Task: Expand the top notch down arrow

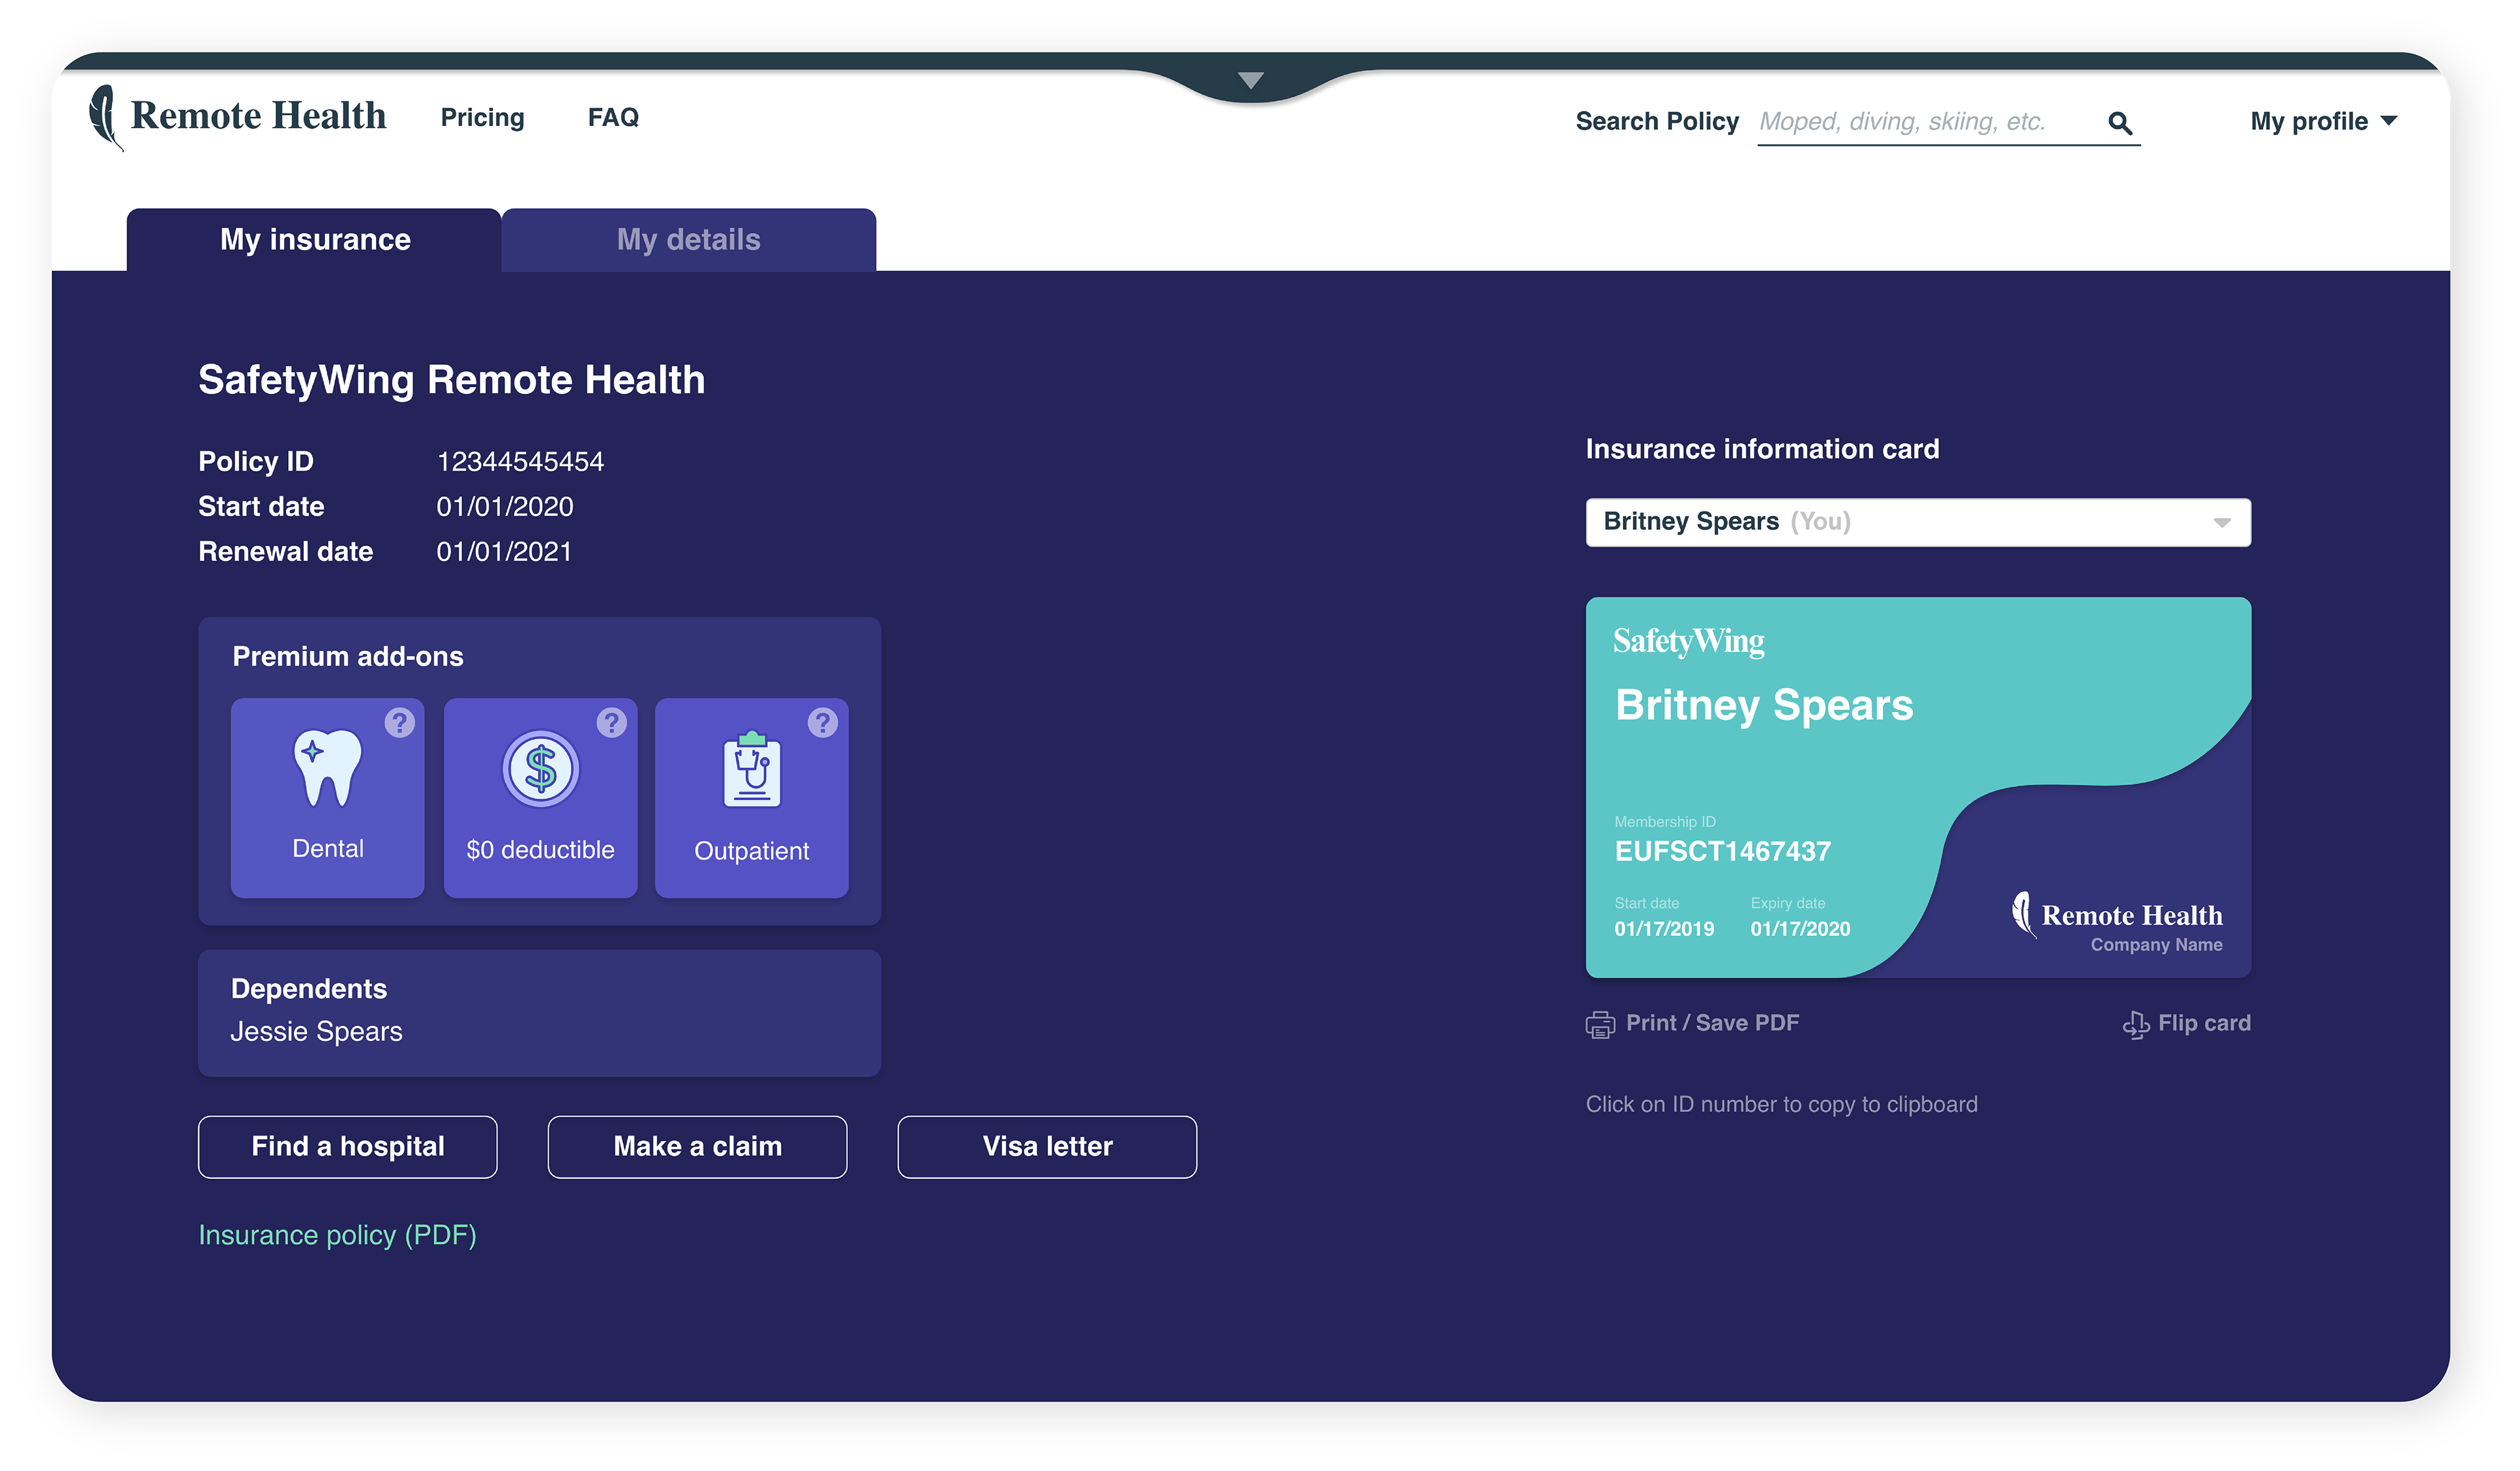Action: (x=1250, y=80)
